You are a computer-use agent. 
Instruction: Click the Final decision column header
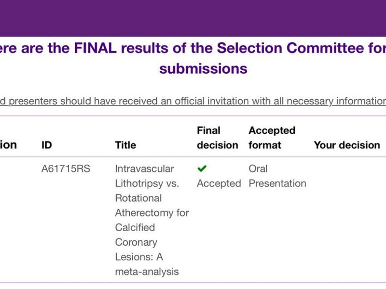pyautogui.click(x=218, y=138)
